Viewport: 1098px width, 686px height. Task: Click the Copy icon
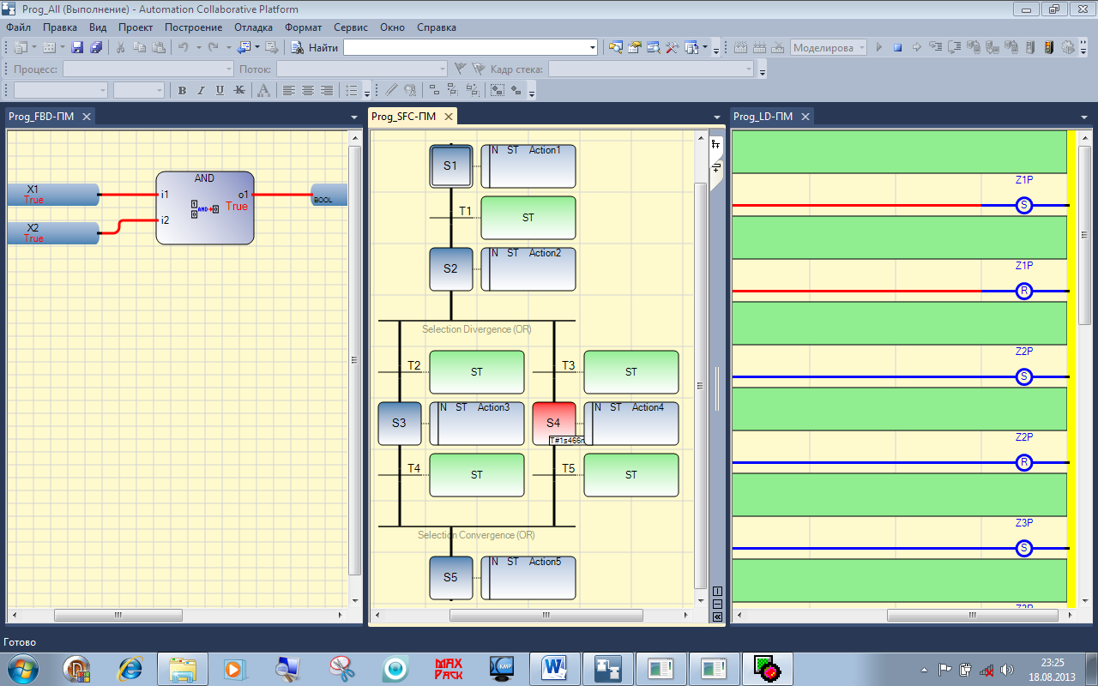point(139,48)
